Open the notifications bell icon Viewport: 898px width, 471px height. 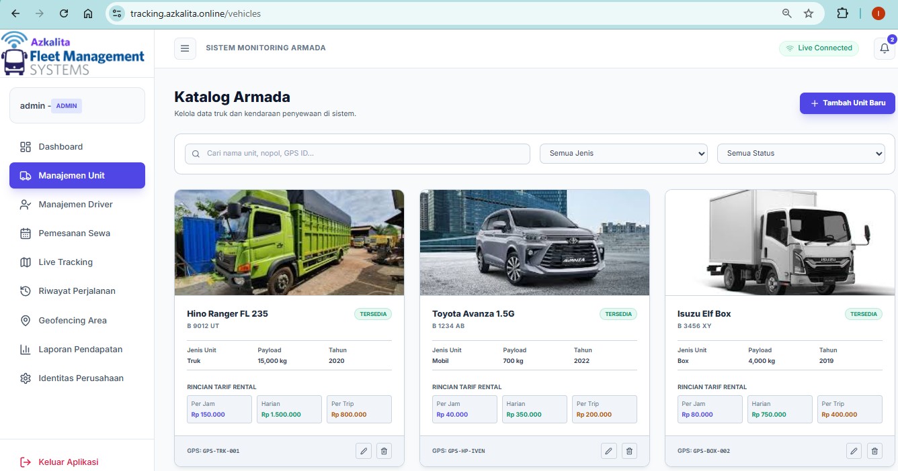pyautogui.click(x=885, y=48)
